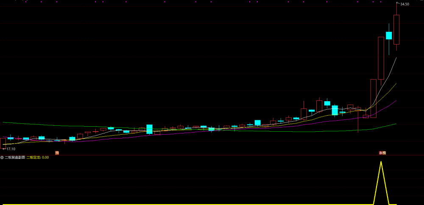Collapse the 二板复盘副图 indicator panel arrow
Screen dimensions: 424x205
(x=2, y=157)
